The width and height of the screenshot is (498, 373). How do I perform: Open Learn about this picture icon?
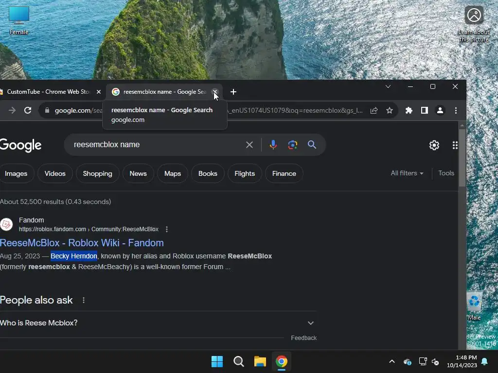[474, 24]
